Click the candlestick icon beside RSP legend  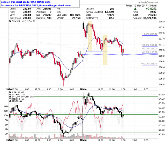click(x=10, y=92)
